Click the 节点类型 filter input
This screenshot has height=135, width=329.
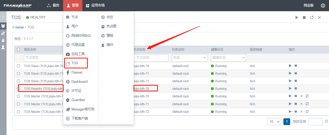tap(44, 57)
